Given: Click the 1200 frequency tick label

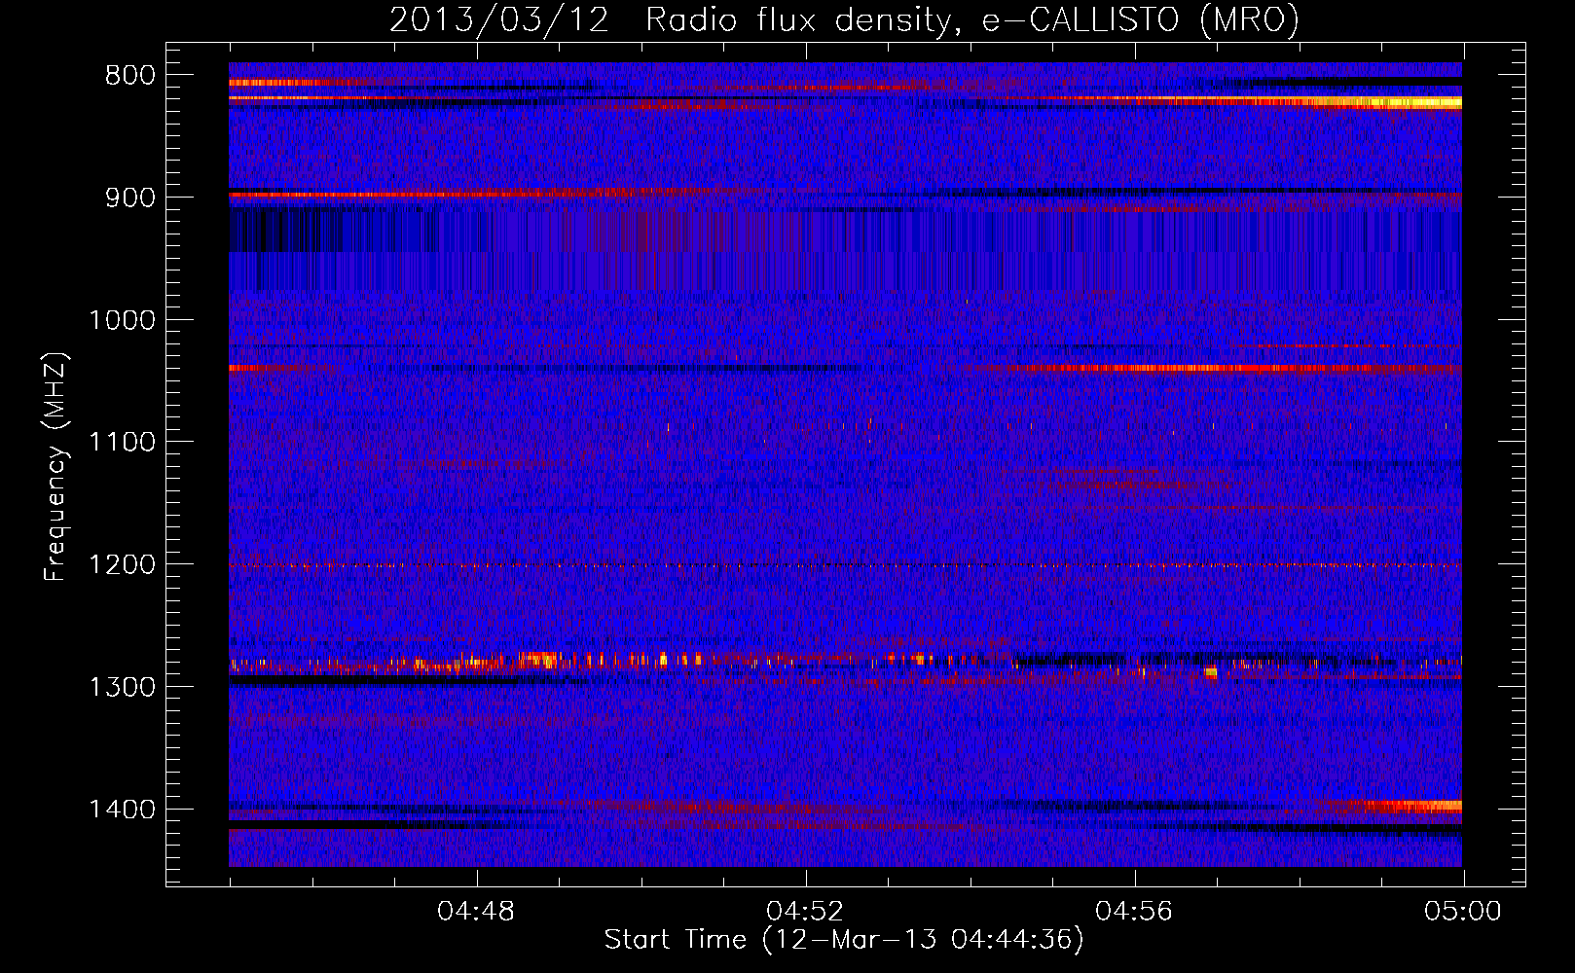Looking at the screenshot, I should pyautogui.click(x=123, y=564).
